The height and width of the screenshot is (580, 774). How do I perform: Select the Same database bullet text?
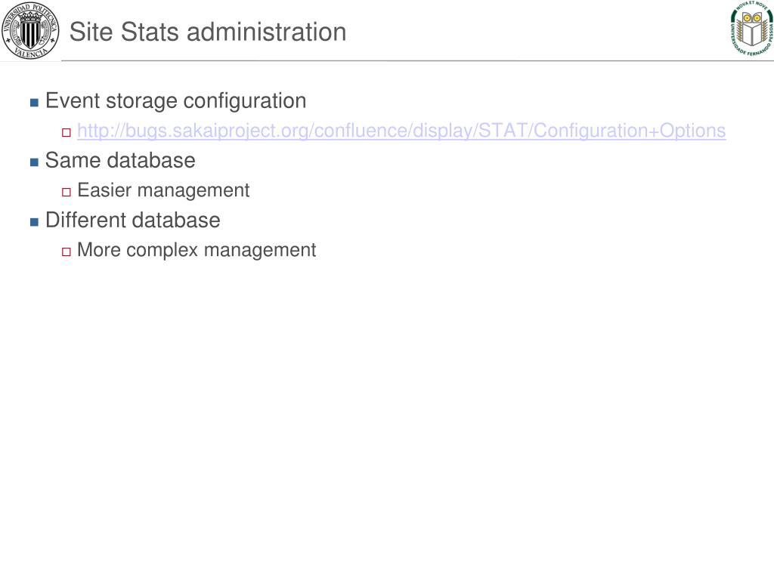120,160
